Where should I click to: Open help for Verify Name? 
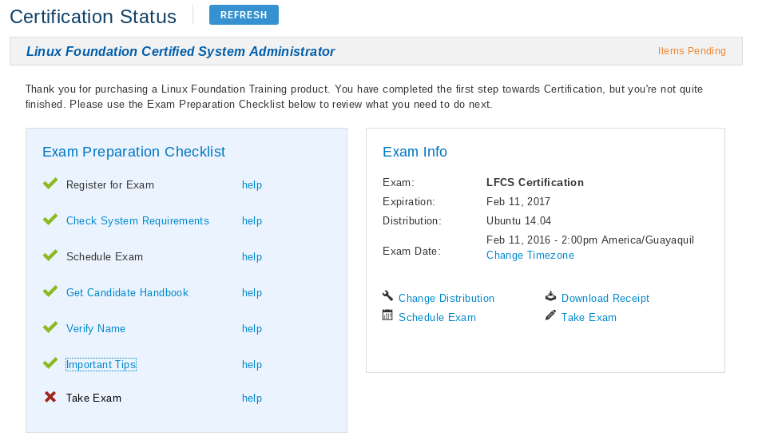252,329
